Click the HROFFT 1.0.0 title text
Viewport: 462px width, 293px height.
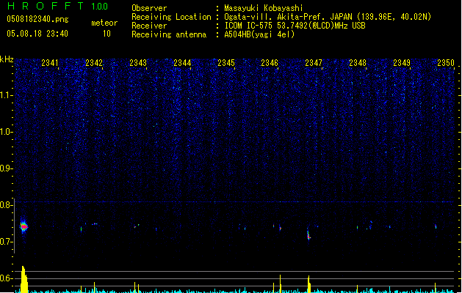click(57, 6)
